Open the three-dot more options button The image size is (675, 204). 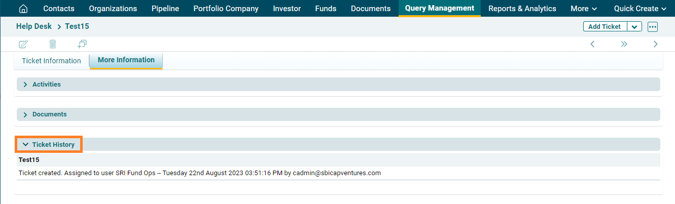tap(653, 27)
